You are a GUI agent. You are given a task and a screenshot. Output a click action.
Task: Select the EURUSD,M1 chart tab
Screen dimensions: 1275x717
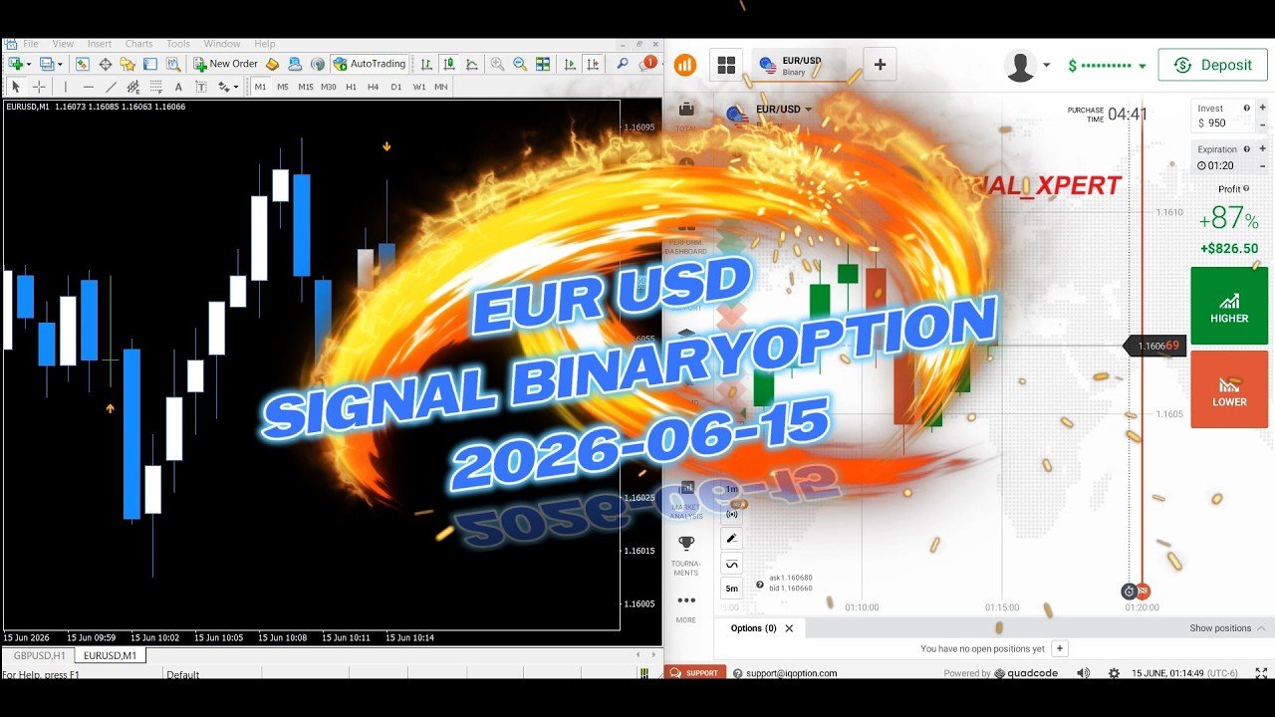tap(110, 655)
